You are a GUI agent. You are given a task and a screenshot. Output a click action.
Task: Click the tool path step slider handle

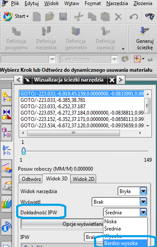point(23,151)
